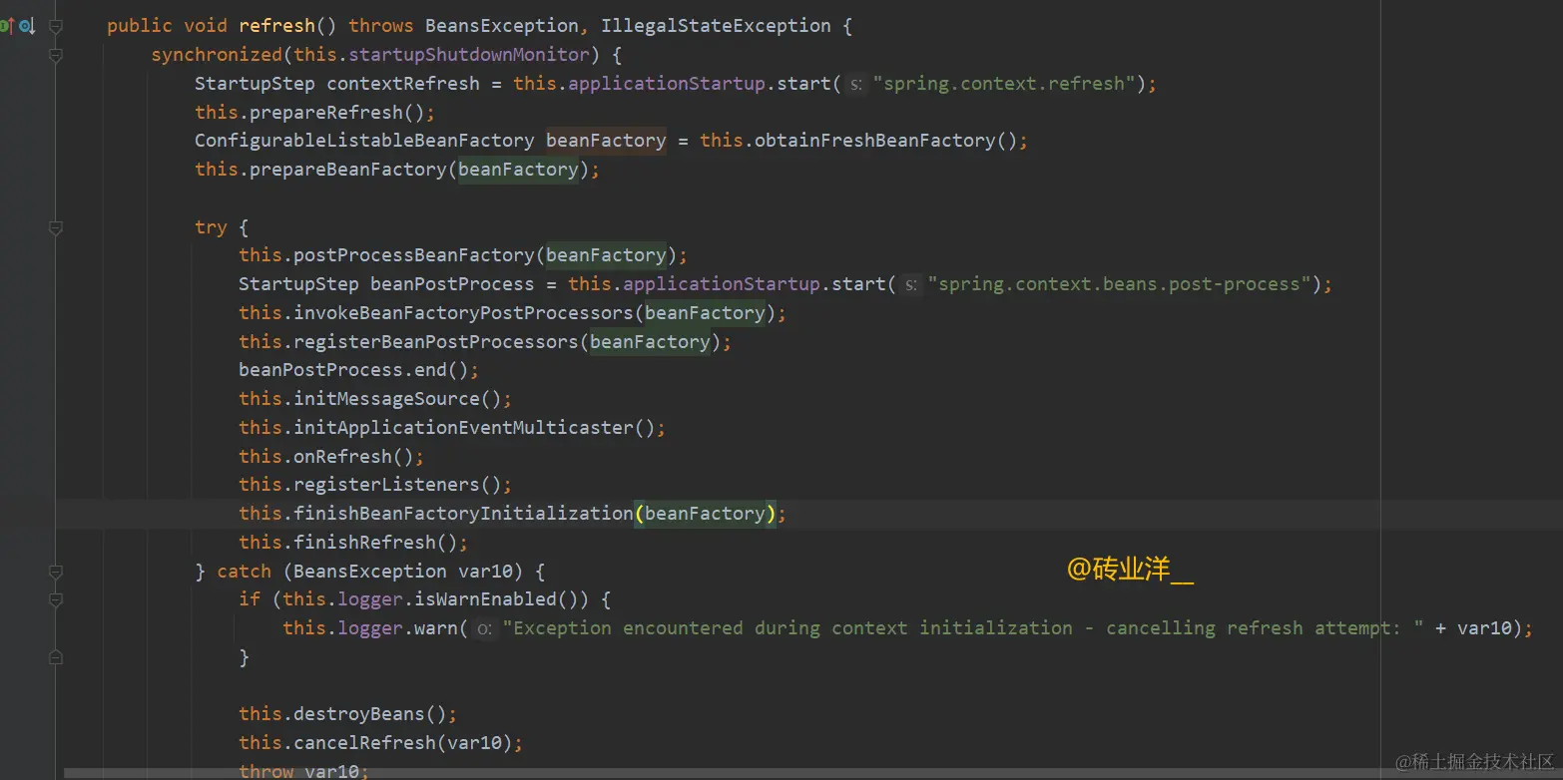Click the throw var10 statement

tap(303, 771)
